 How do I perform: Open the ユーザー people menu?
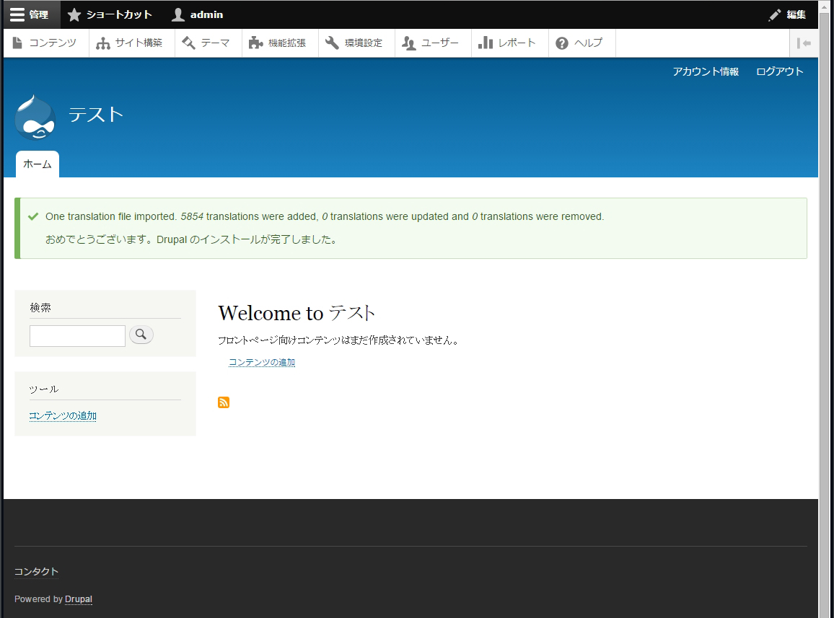[x=431, y=43]
